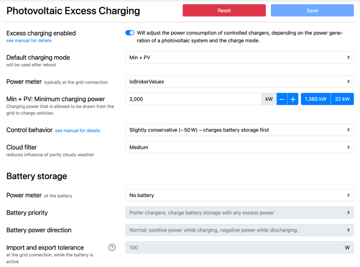Open battery Power meter 'No battery' dropdown
Screen dimensions: 360x267
click(239, 195)
